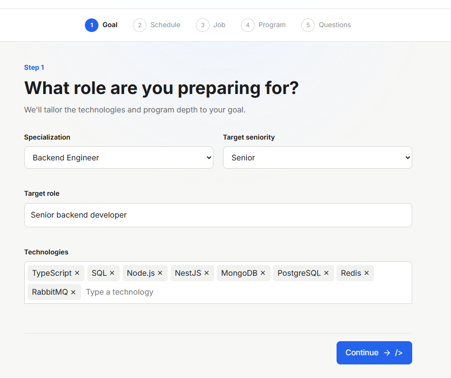Click the Technologies label
The image size is (451, 378).
point(46,252)
